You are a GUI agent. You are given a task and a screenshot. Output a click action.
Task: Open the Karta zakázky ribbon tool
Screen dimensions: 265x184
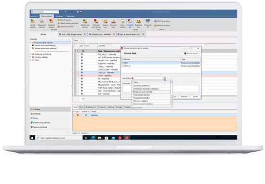(x=122, y=23)
